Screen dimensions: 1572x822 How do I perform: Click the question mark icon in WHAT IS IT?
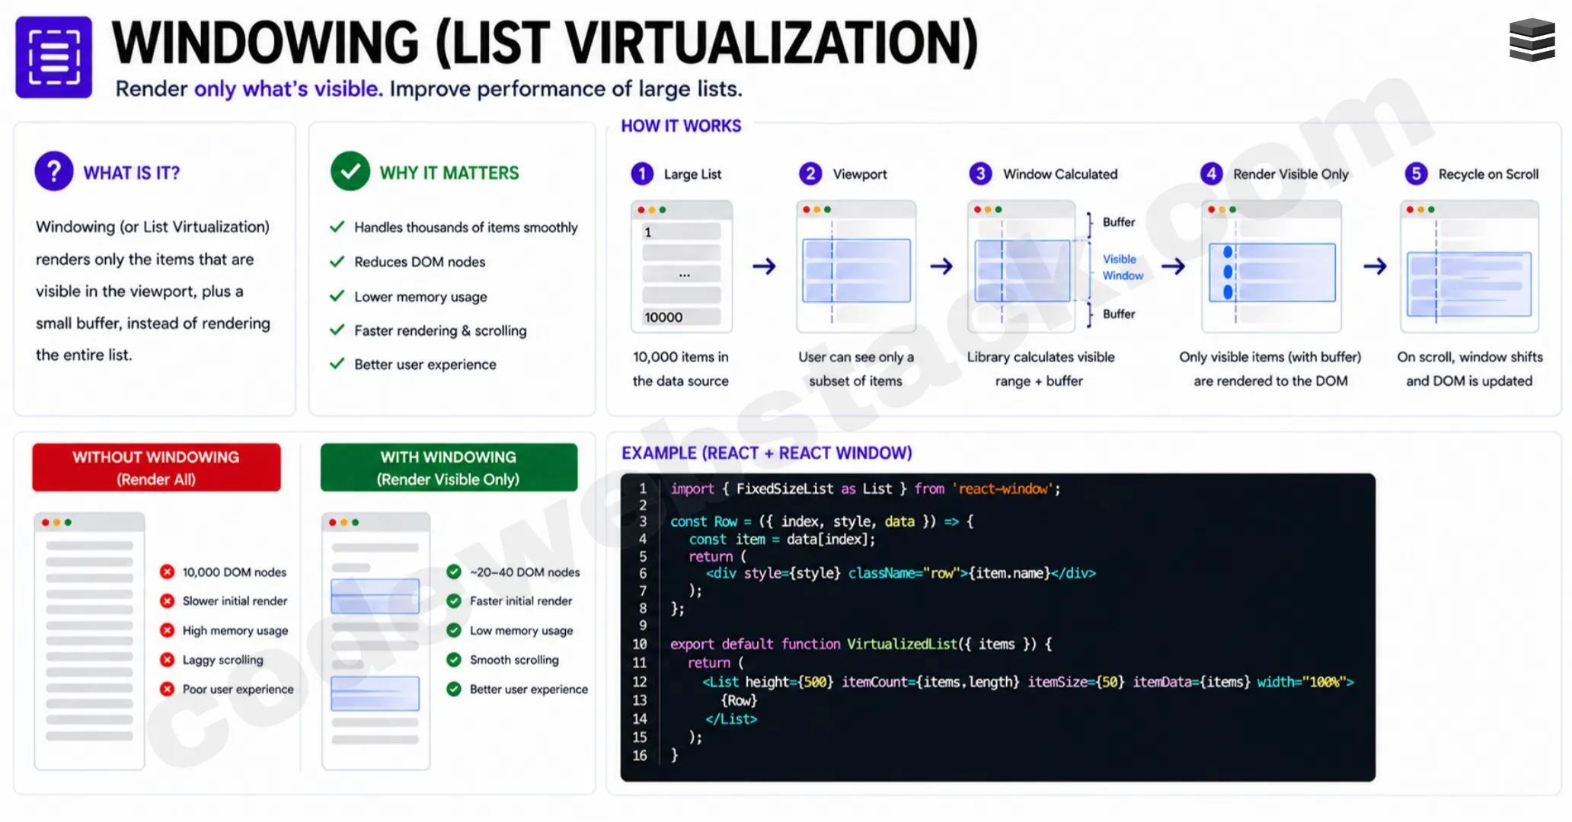(53, 171)
